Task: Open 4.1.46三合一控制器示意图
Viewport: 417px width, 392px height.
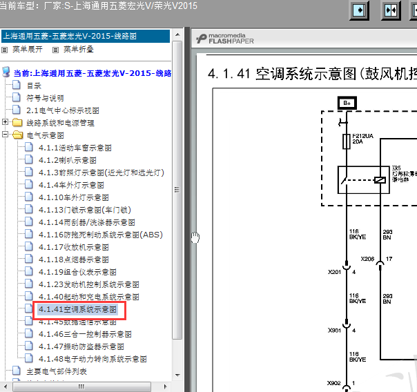Action: (x=85, y=334)
